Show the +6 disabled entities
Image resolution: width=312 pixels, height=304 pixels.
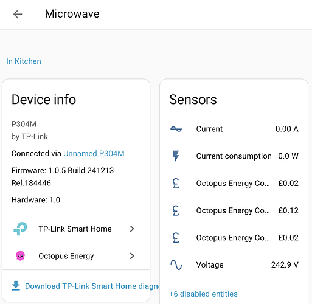point(203,294)
